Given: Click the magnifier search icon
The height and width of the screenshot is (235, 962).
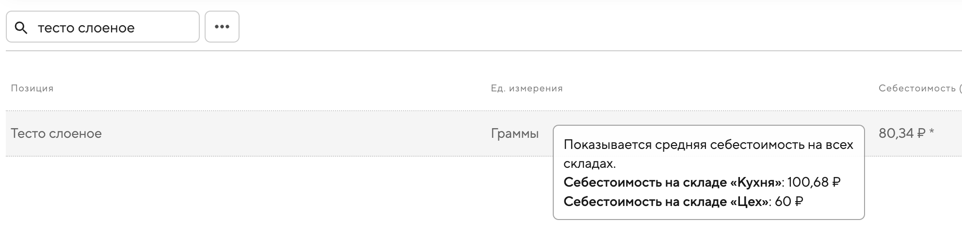Looking at the screenshot, I should [21, 28].
